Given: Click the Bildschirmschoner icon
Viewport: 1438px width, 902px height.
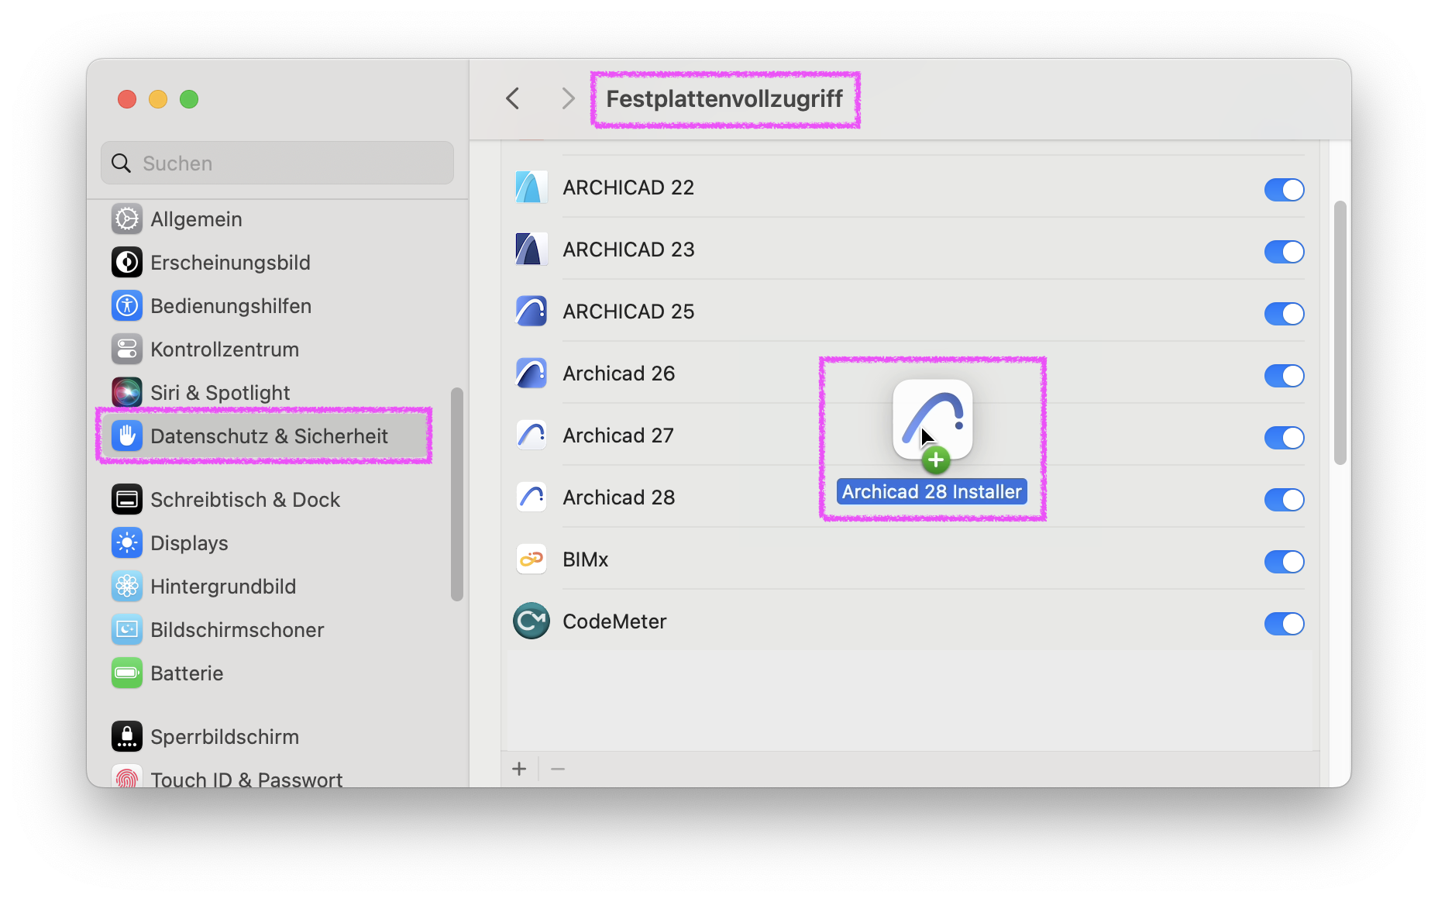Looking at the screenshot, I should point(127,630).
